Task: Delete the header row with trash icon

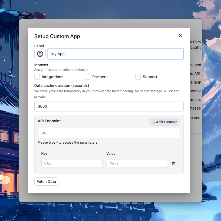Action: coord(174,163)
